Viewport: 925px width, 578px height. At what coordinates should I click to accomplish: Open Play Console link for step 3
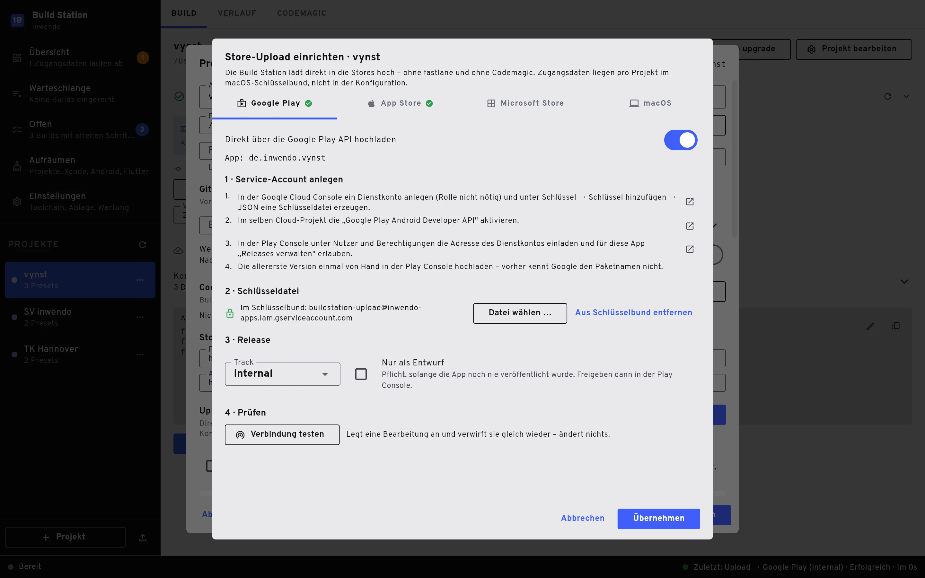[690, 249]
